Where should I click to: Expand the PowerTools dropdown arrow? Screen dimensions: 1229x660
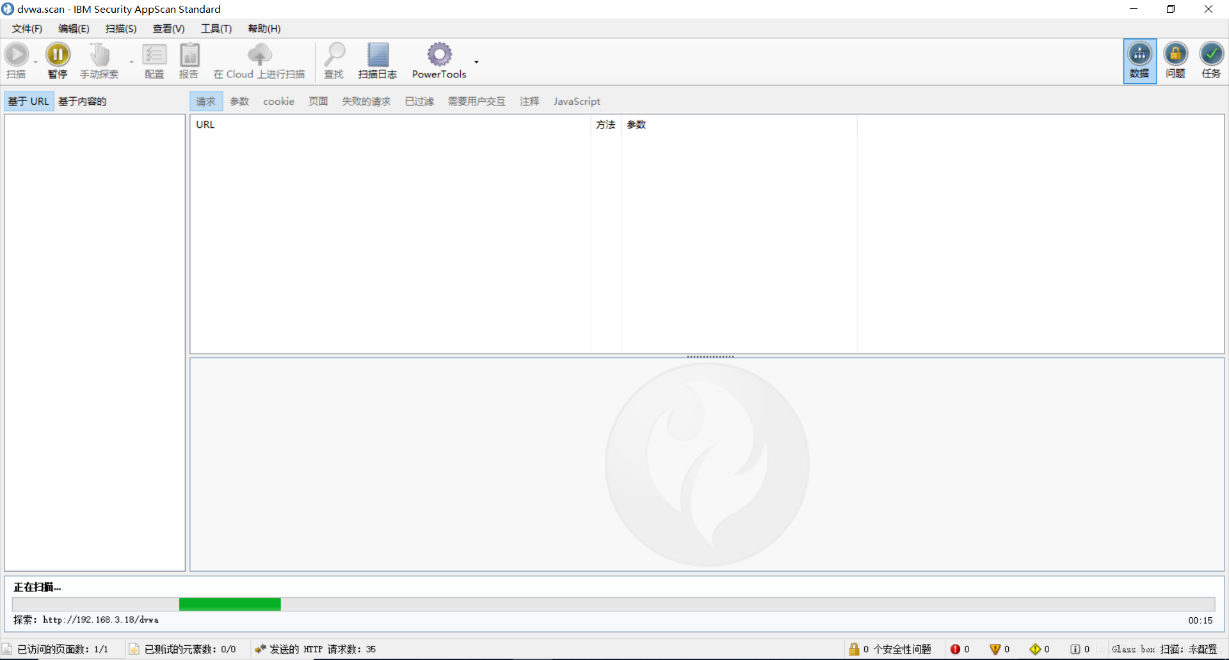[x=476, y=62]
